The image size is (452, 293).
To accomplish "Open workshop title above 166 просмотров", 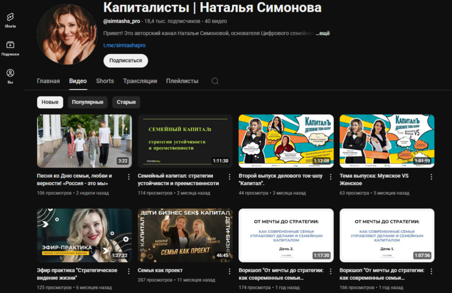I will 382,274.
